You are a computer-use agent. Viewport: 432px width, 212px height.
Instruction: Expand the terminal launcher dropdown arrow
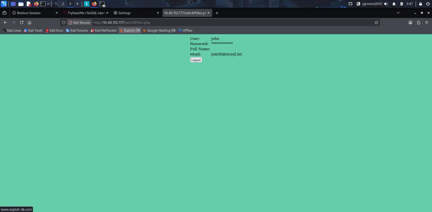click(48, 4)
